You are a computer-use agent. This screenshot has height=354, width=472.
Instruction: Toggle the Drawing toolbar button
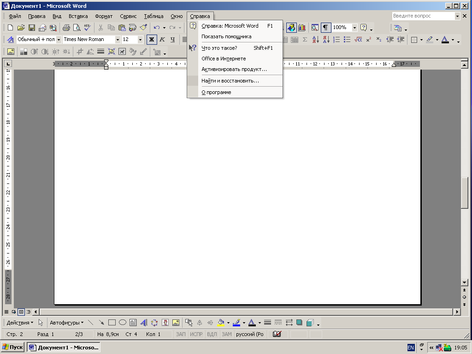291,28
